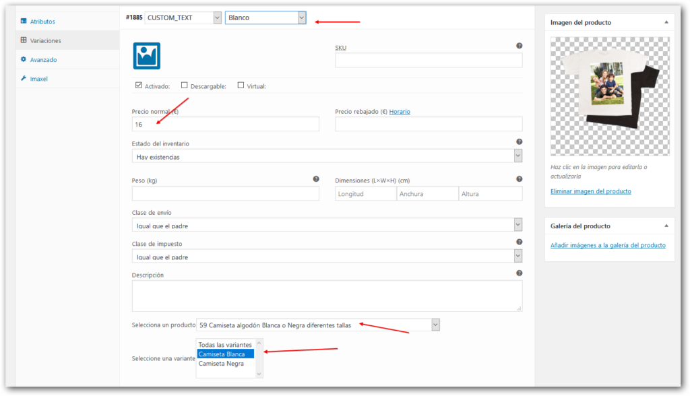Select Todas las variantes in the list

225,345
